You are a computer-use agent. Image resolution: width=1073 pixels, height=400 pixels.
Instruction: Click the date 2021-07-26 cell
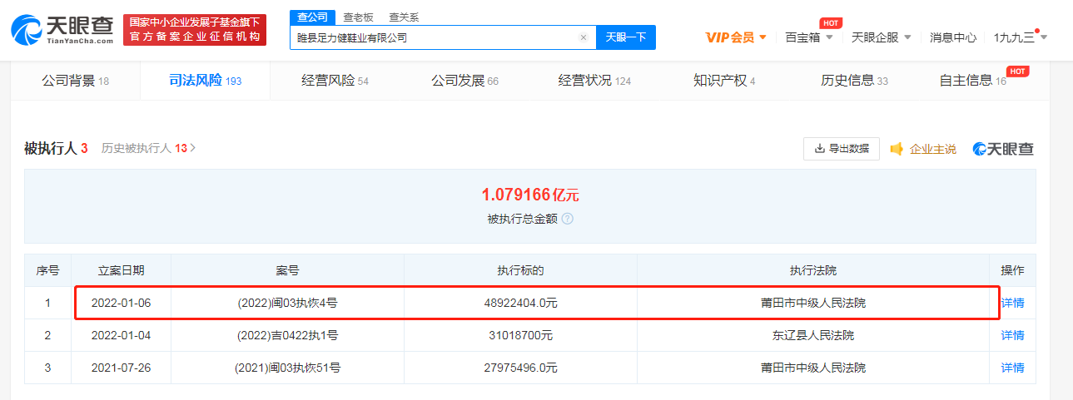pyautogui.click(x=121, y=368)
